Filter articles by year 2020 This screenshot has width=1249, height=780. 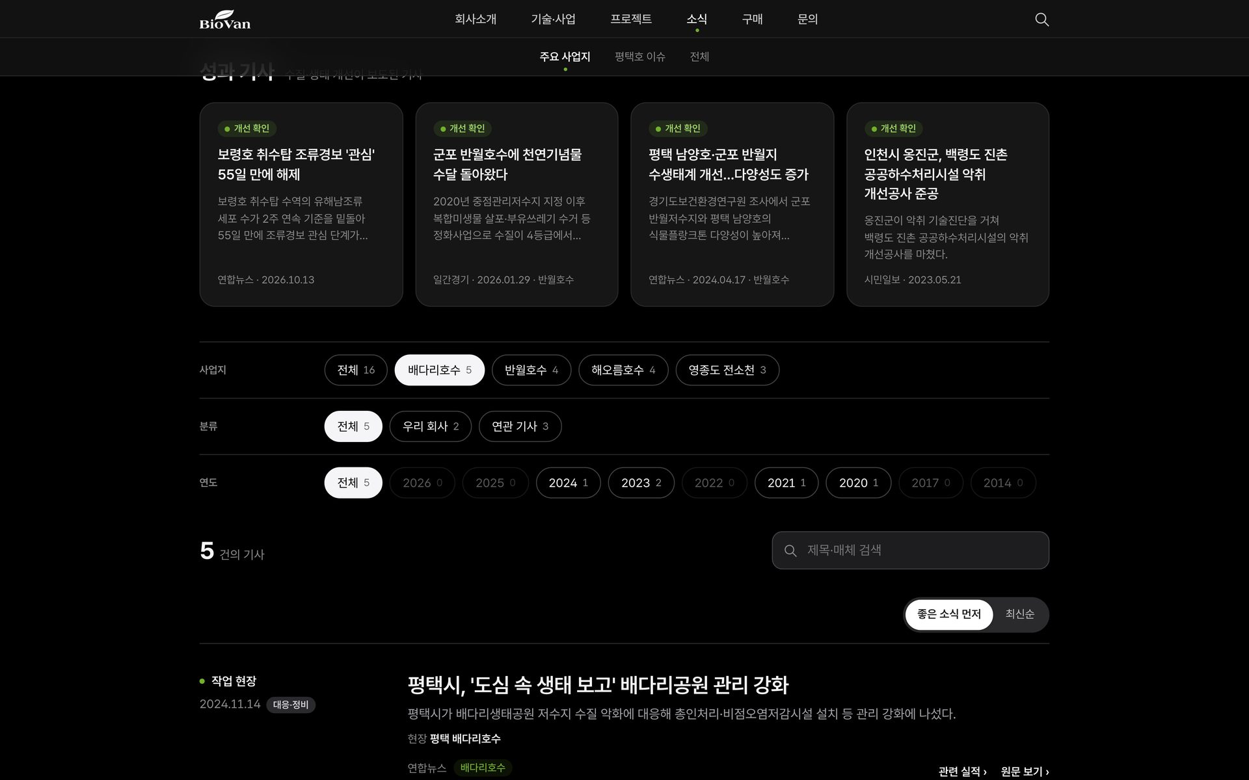858,483
